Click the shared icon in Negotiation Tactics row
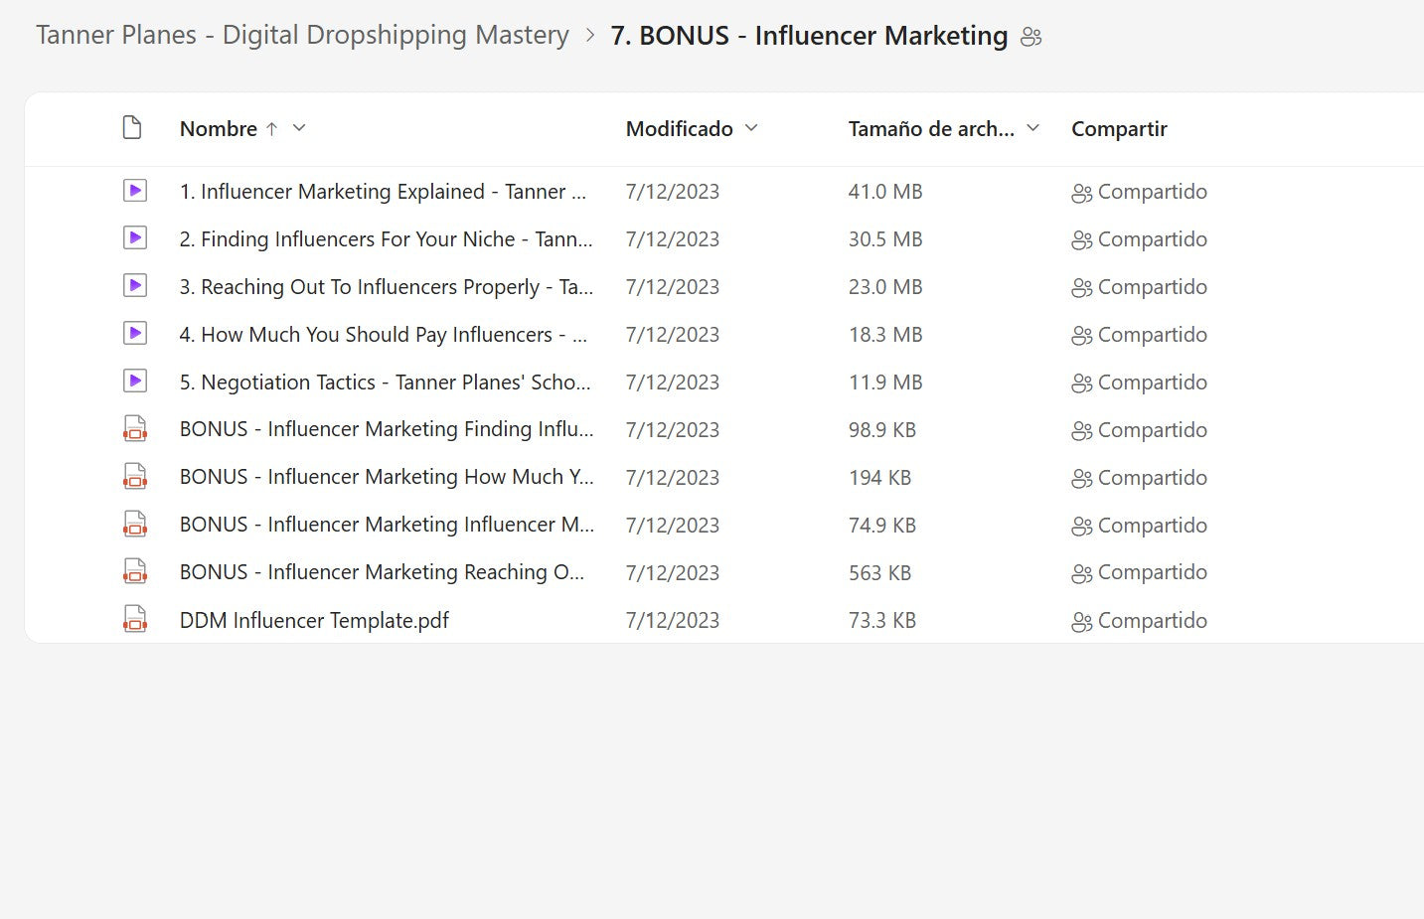1424x919 pixels. point(1081,383)
